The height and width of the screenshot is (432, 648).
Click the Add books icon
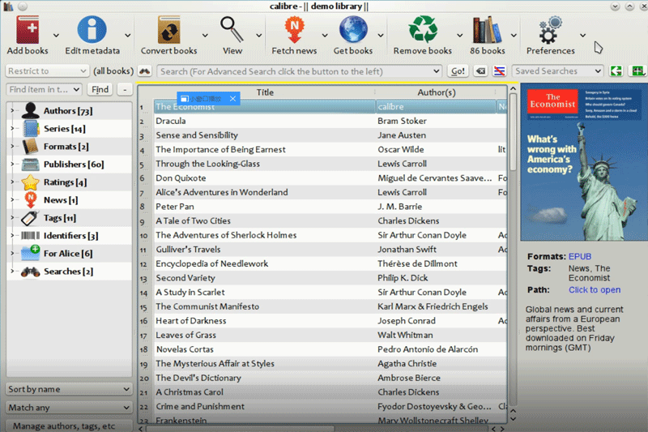28,31
